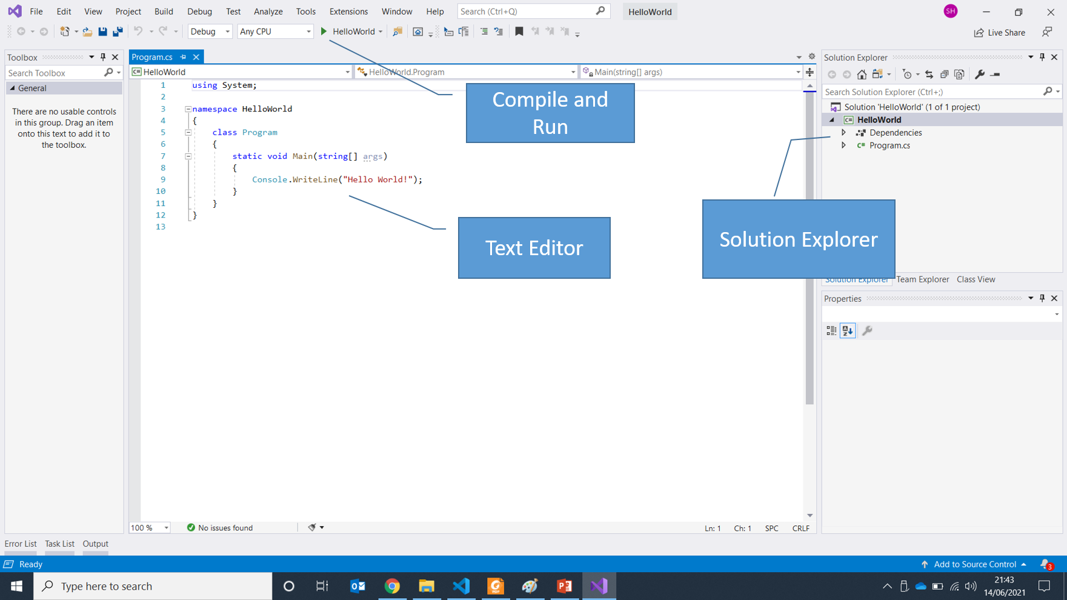Expand the Program.cs tree node
Viewport: 1067px width, 600px height.
click(843, 145)
